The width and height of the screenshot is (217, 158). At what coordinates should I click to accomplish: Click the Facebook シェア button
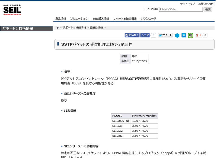(145, 35)
